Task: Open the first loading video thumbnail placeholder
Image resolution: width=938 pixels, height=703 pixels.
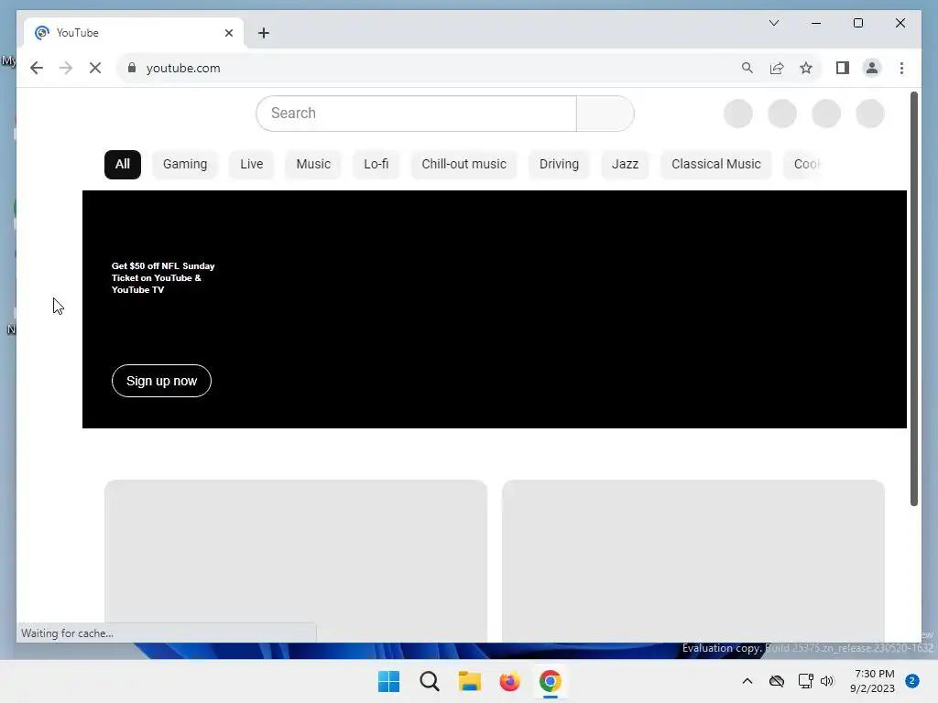Action: [x=296, y=561]
